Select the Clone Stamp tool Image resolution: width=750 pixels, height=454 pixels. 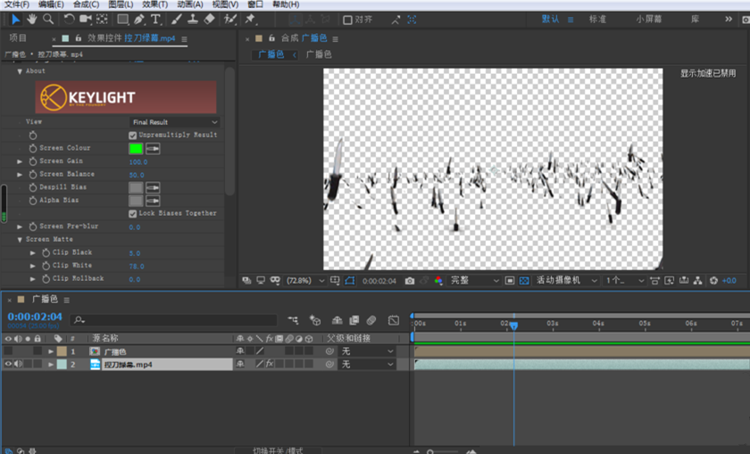pyautogui.click(x=193, y=19)
